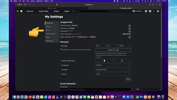The height and width of the screenshot is (100, 177).
Task: Open Privacy settings tab
Action: click(x=52, y=30)
